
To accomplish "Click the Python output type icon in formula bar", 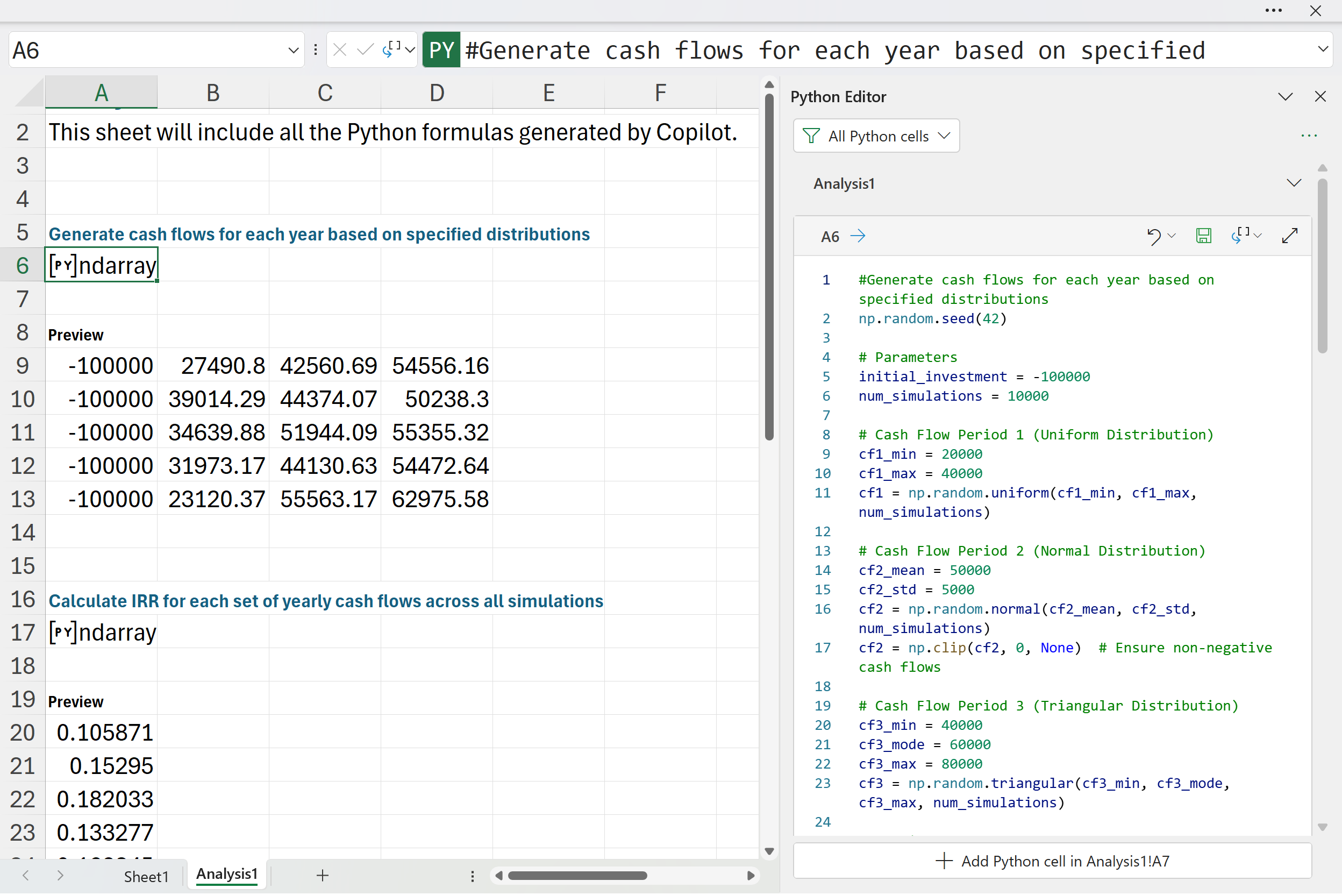I will coord(391,49).
